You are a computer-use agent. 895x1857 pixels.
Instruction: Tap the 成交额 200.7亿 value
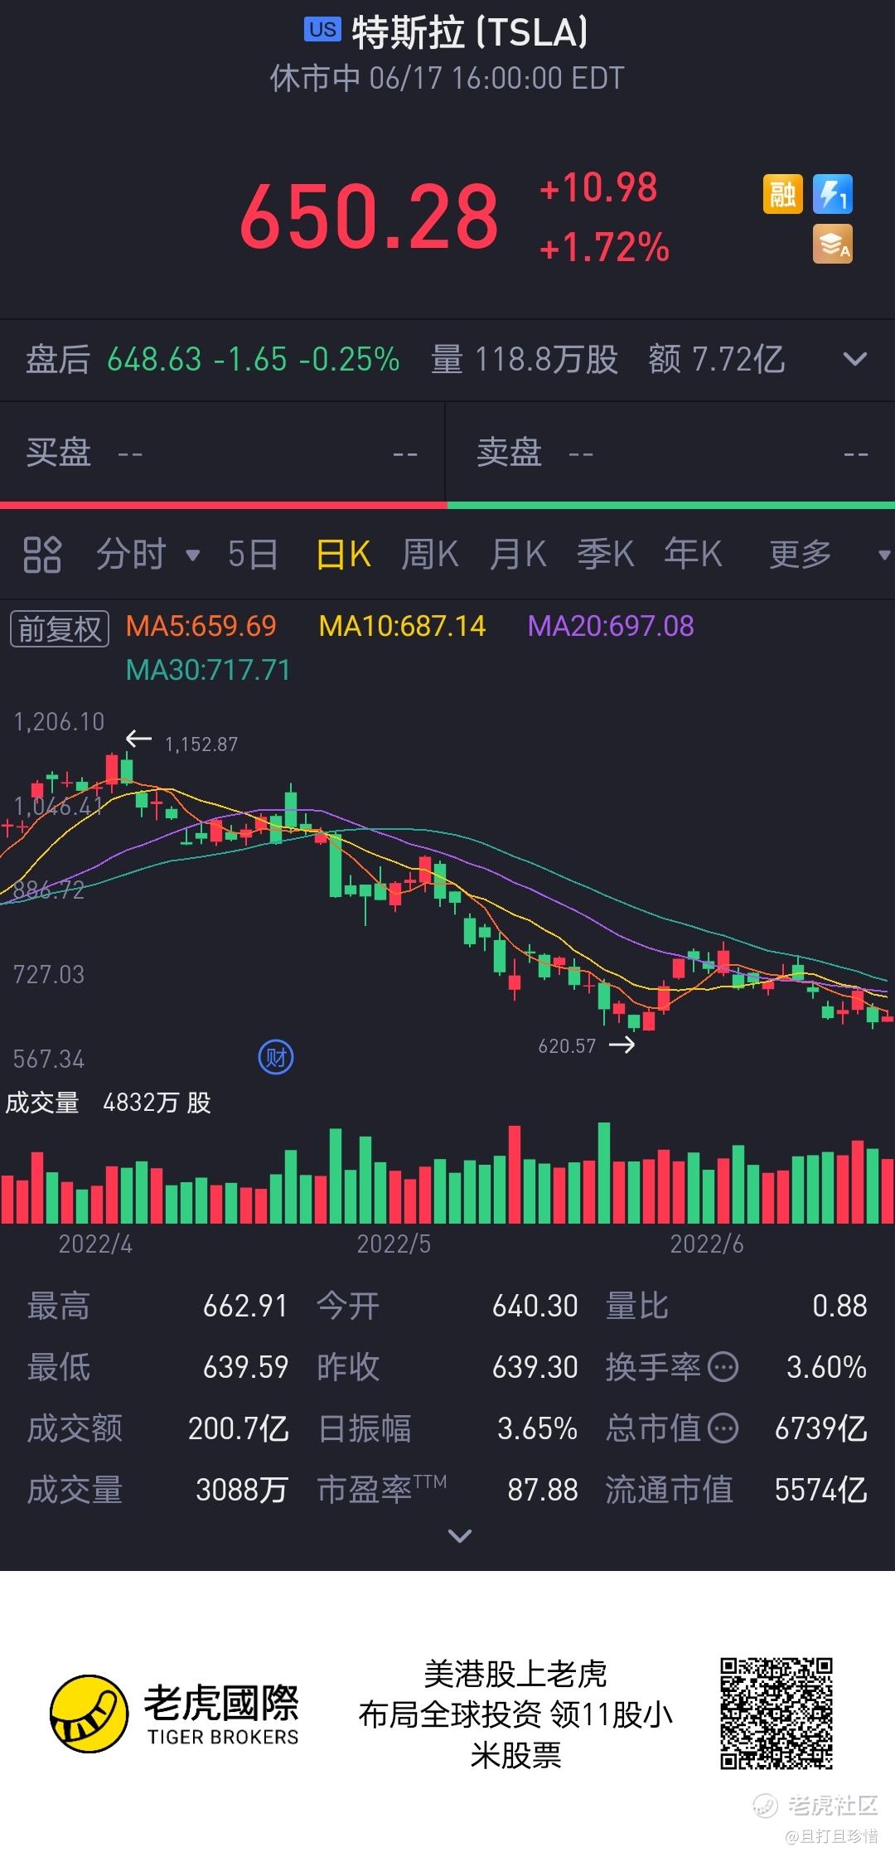[239, 1428]
